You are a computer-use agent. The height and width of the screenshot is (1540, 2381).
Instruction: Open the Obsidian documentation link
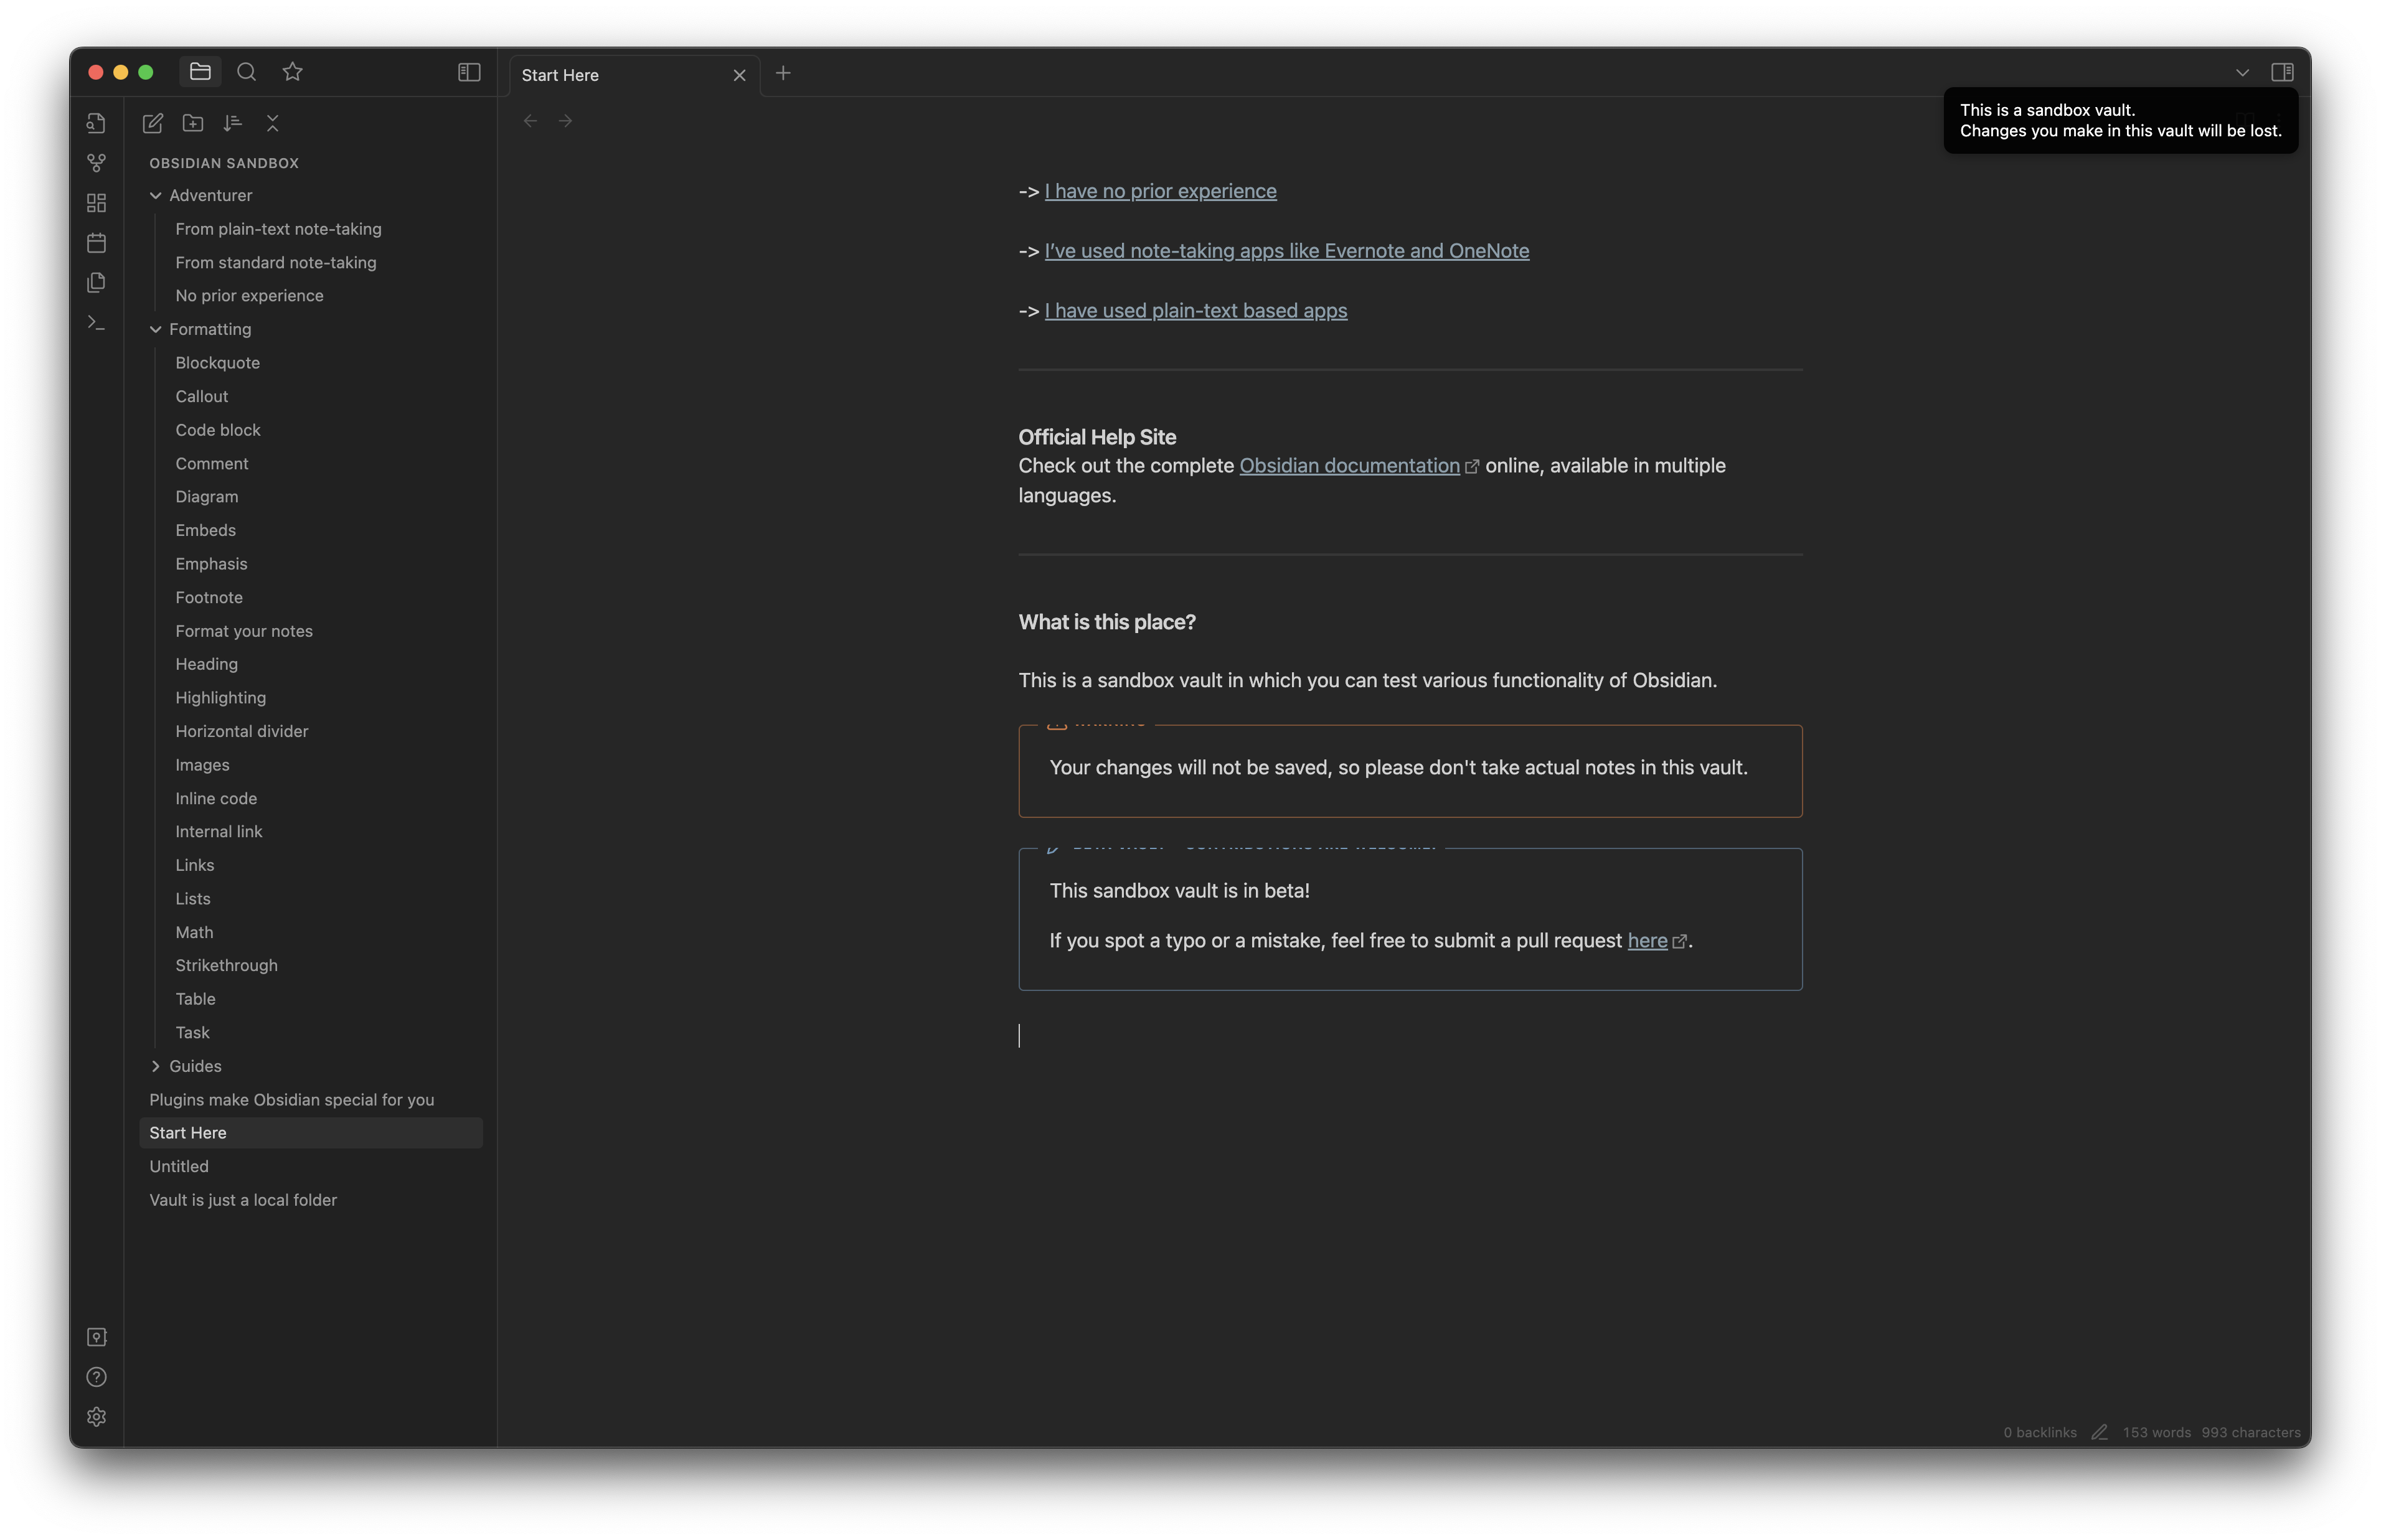point(1349,465)
